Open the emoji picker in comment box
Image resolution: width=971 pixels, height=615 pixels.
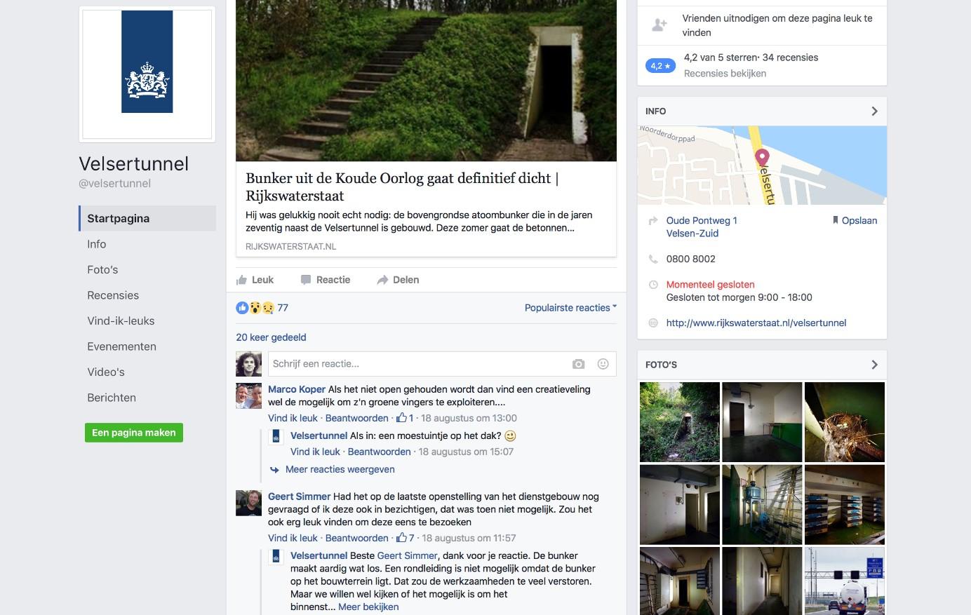click(603, 364)
